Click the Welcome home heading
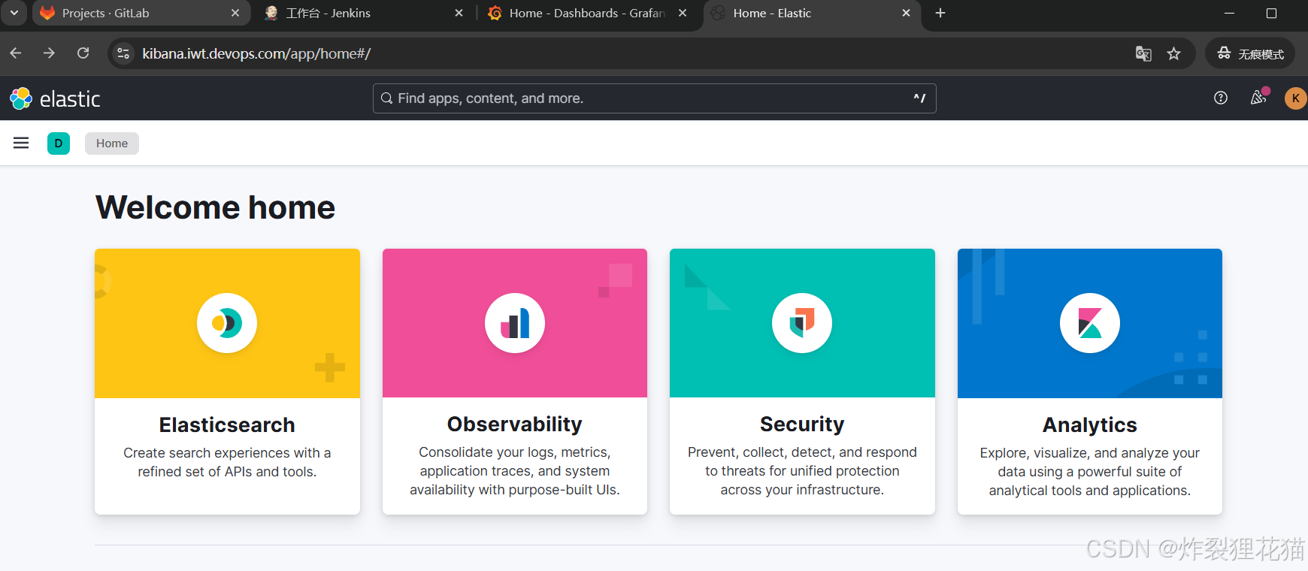Image resolution: width=1308 pixels, height=571 pixels. point(215,207)
